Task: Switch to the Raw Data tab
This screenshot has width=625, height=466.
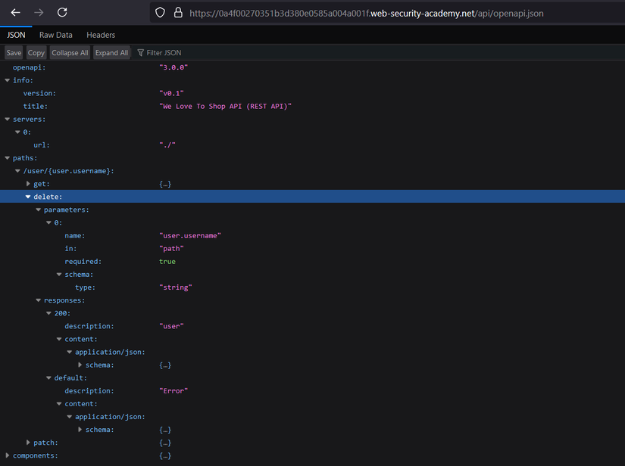Action: click(56, 35)
